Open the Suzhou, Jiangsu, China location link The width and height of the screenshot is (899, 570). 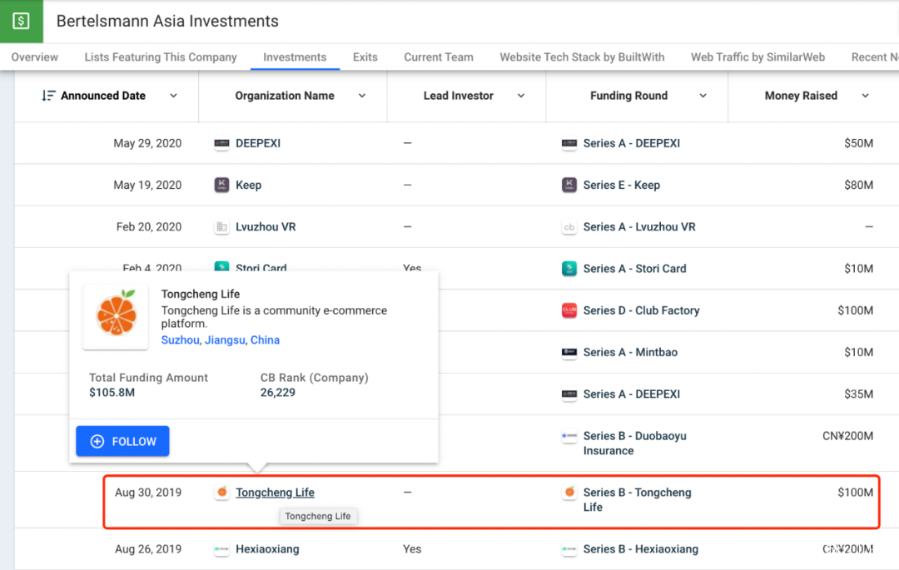point(220,340)
